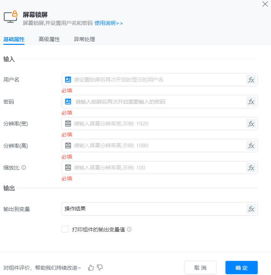
Task: Open fx expression editor for 分辨率(宽)
Action: [x=251, y=124]
